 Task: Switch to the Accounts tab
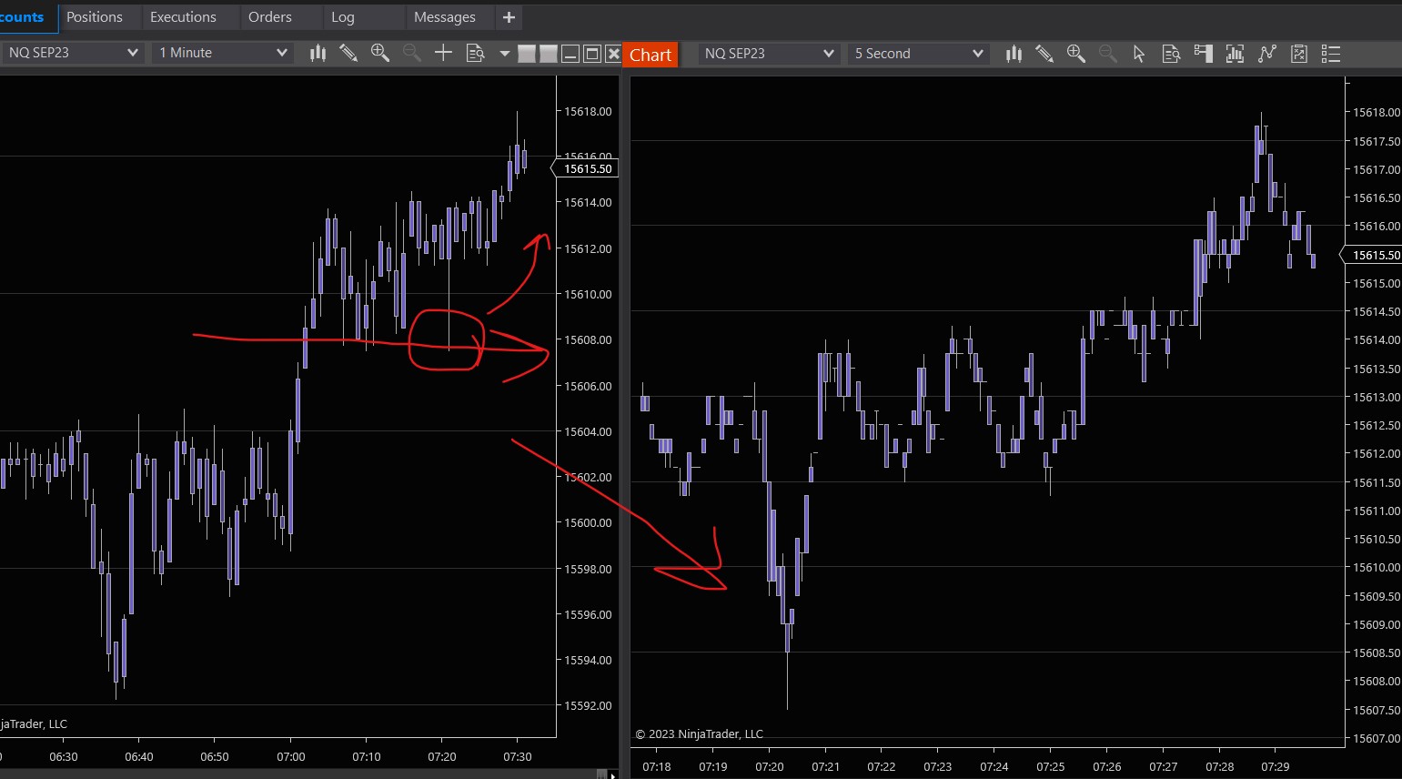tap(27, 17)
